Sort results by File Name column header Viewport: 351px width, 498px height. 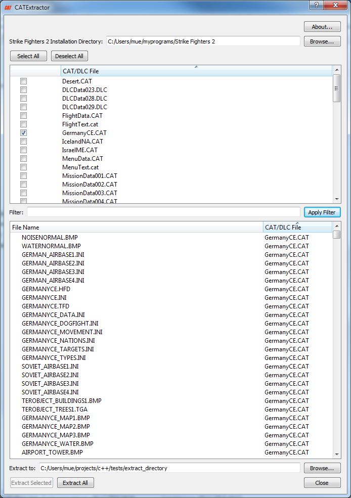pyautogui.click(x=137, y=228)
